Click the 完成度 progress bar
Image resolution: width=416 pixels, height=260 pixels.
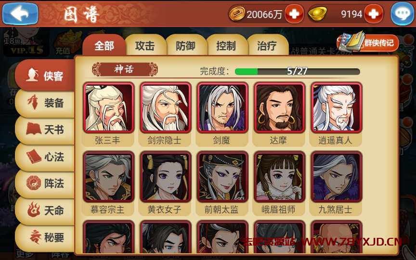tap(298, 71)
